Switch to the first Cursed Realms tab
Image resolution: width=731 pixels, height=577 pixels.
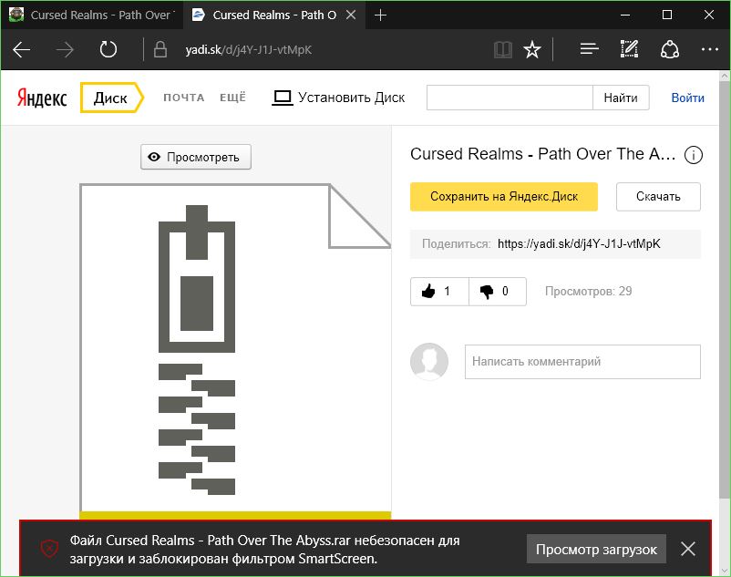pos(92,15)
